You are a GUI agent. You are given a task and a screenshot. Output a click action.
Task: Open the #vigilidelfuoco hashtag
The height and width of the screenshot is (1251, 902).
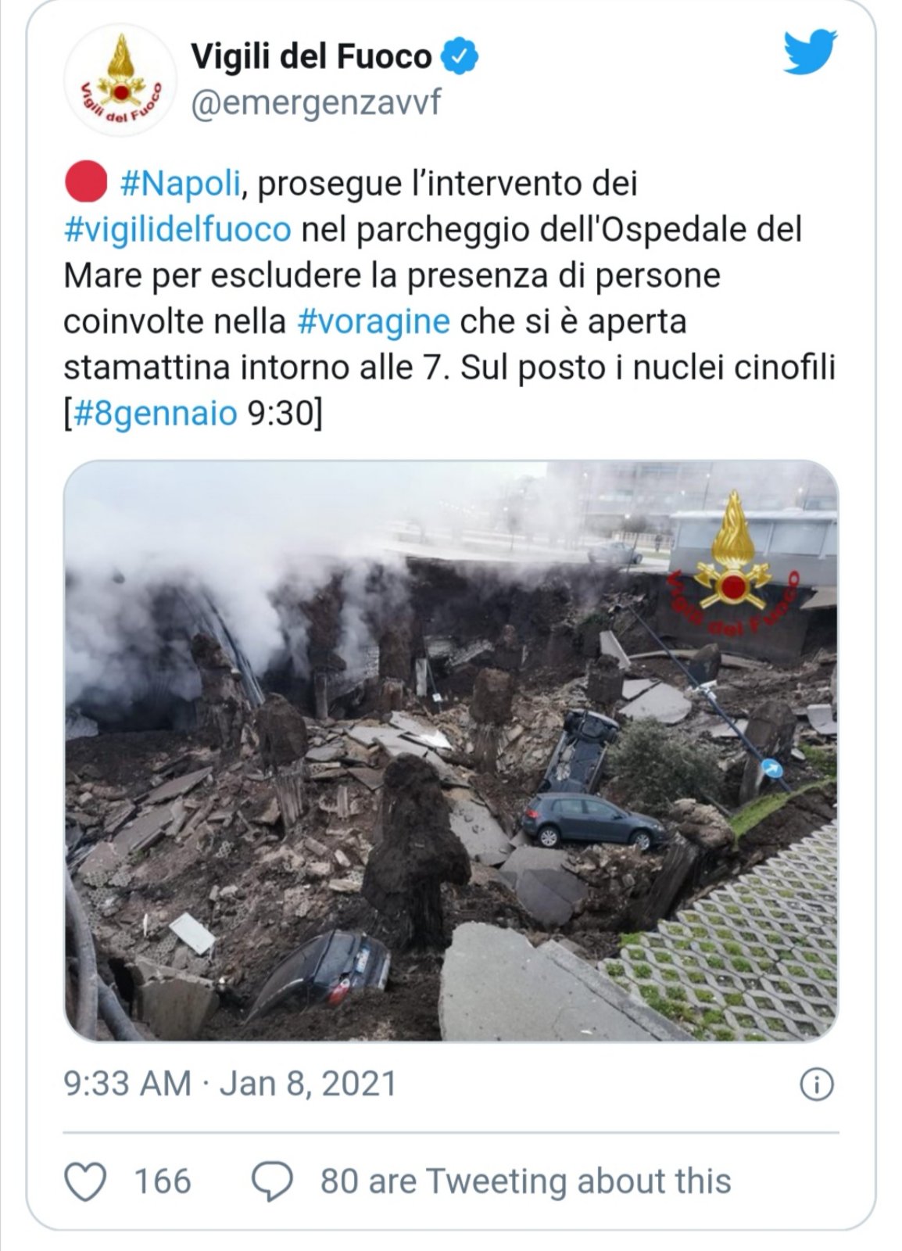point(177,230)
